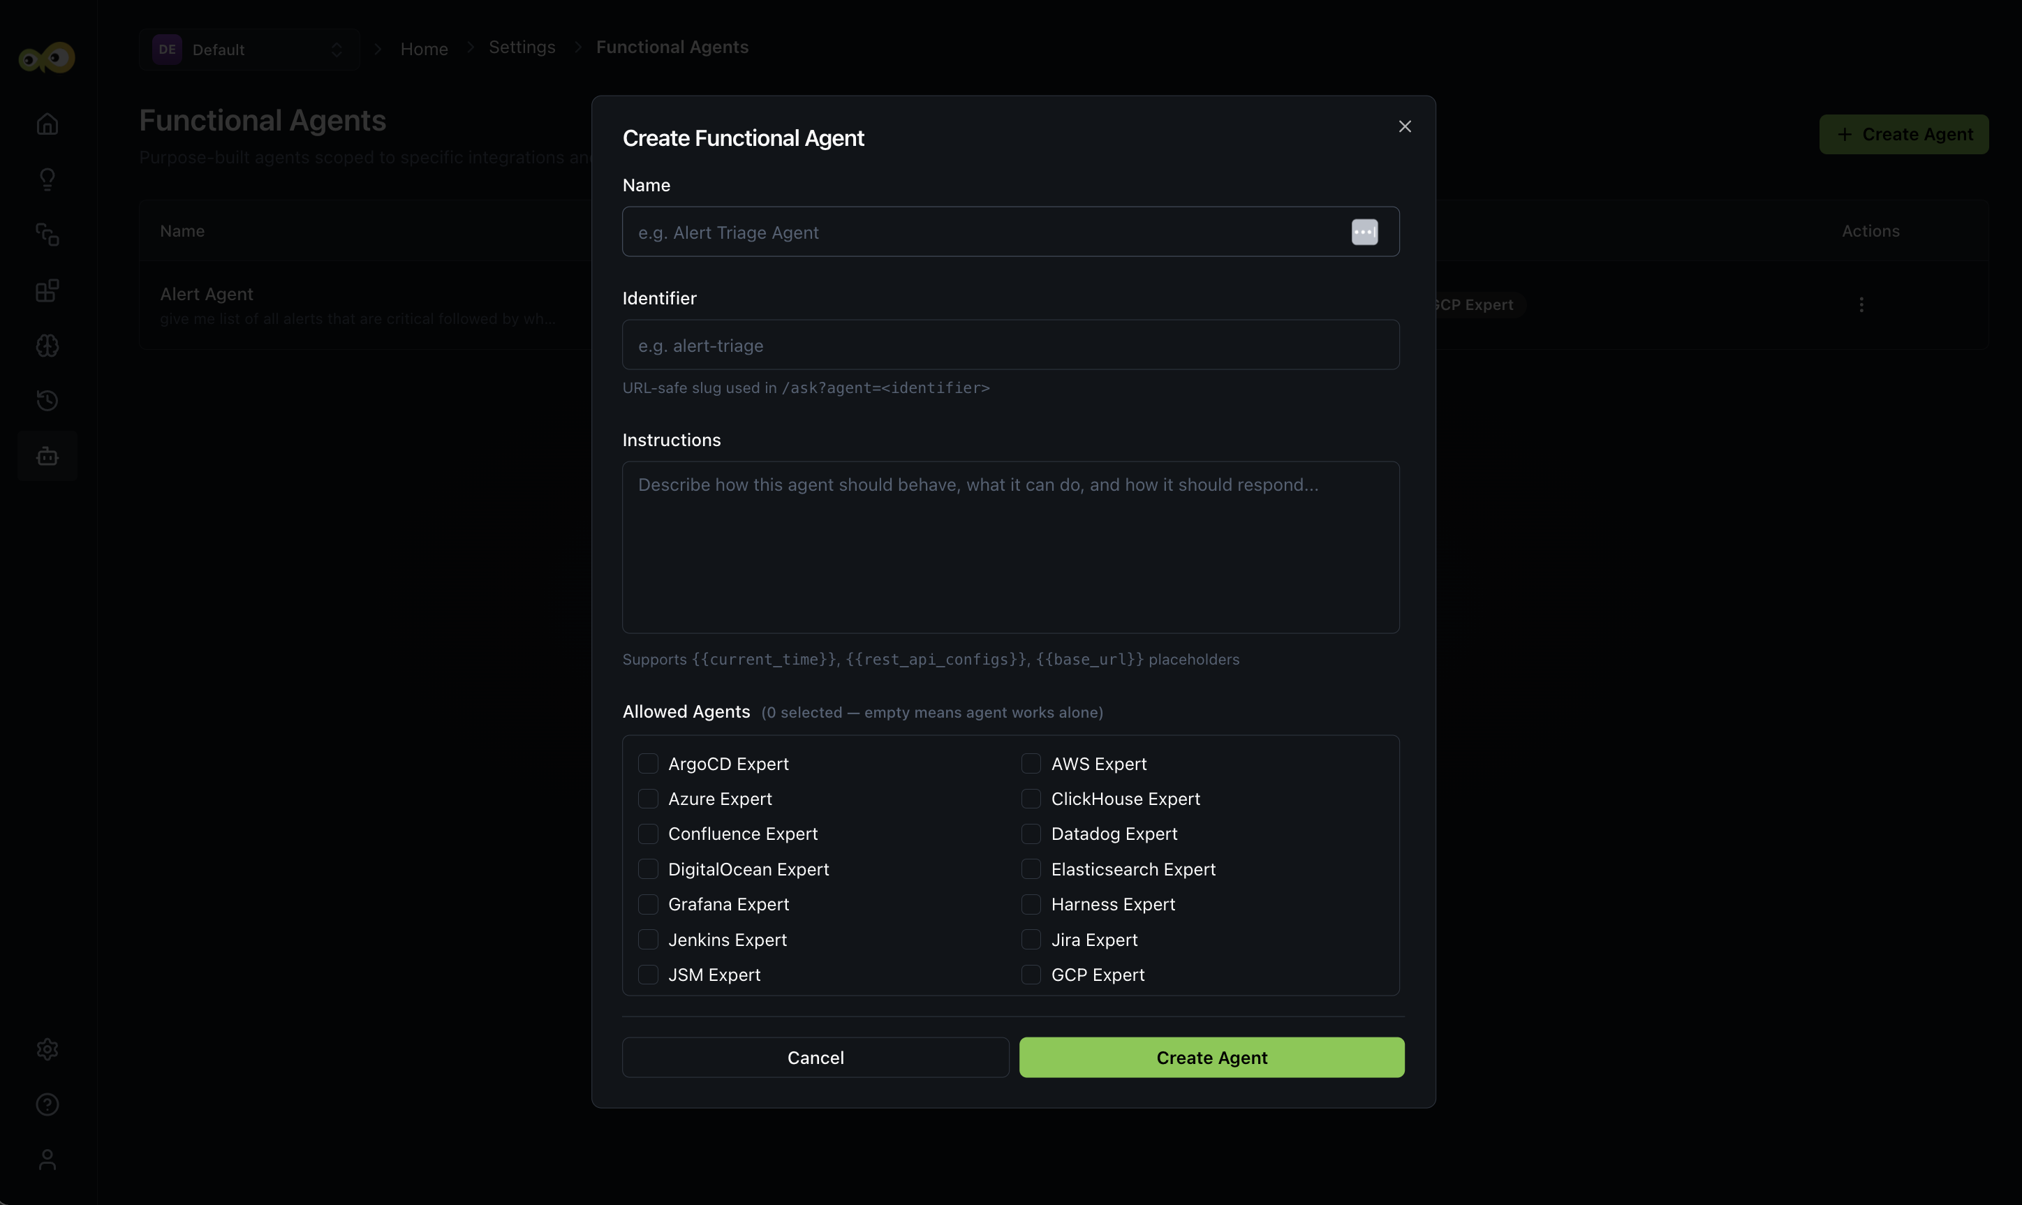Click the Name column header
The height and width of the screenshot is (1205, 2022).
click(x=182, y=231)
